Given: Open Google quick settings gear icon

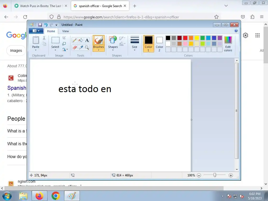Looking at the screenshot, I should point(245,35).
